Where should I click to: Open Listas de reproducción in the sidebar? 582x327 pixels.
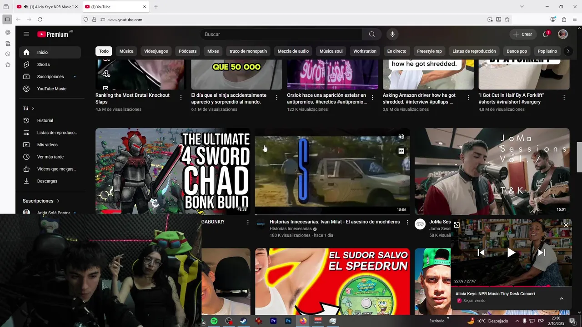50,133
